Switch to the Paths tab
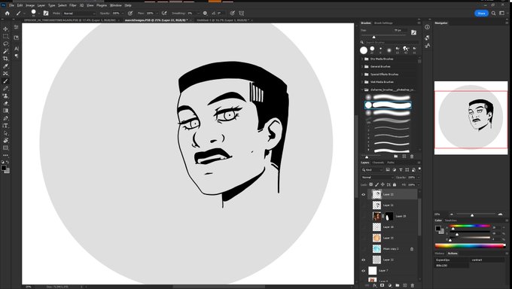The width and height of the screenshot is (512, 289). click(391, 163)
